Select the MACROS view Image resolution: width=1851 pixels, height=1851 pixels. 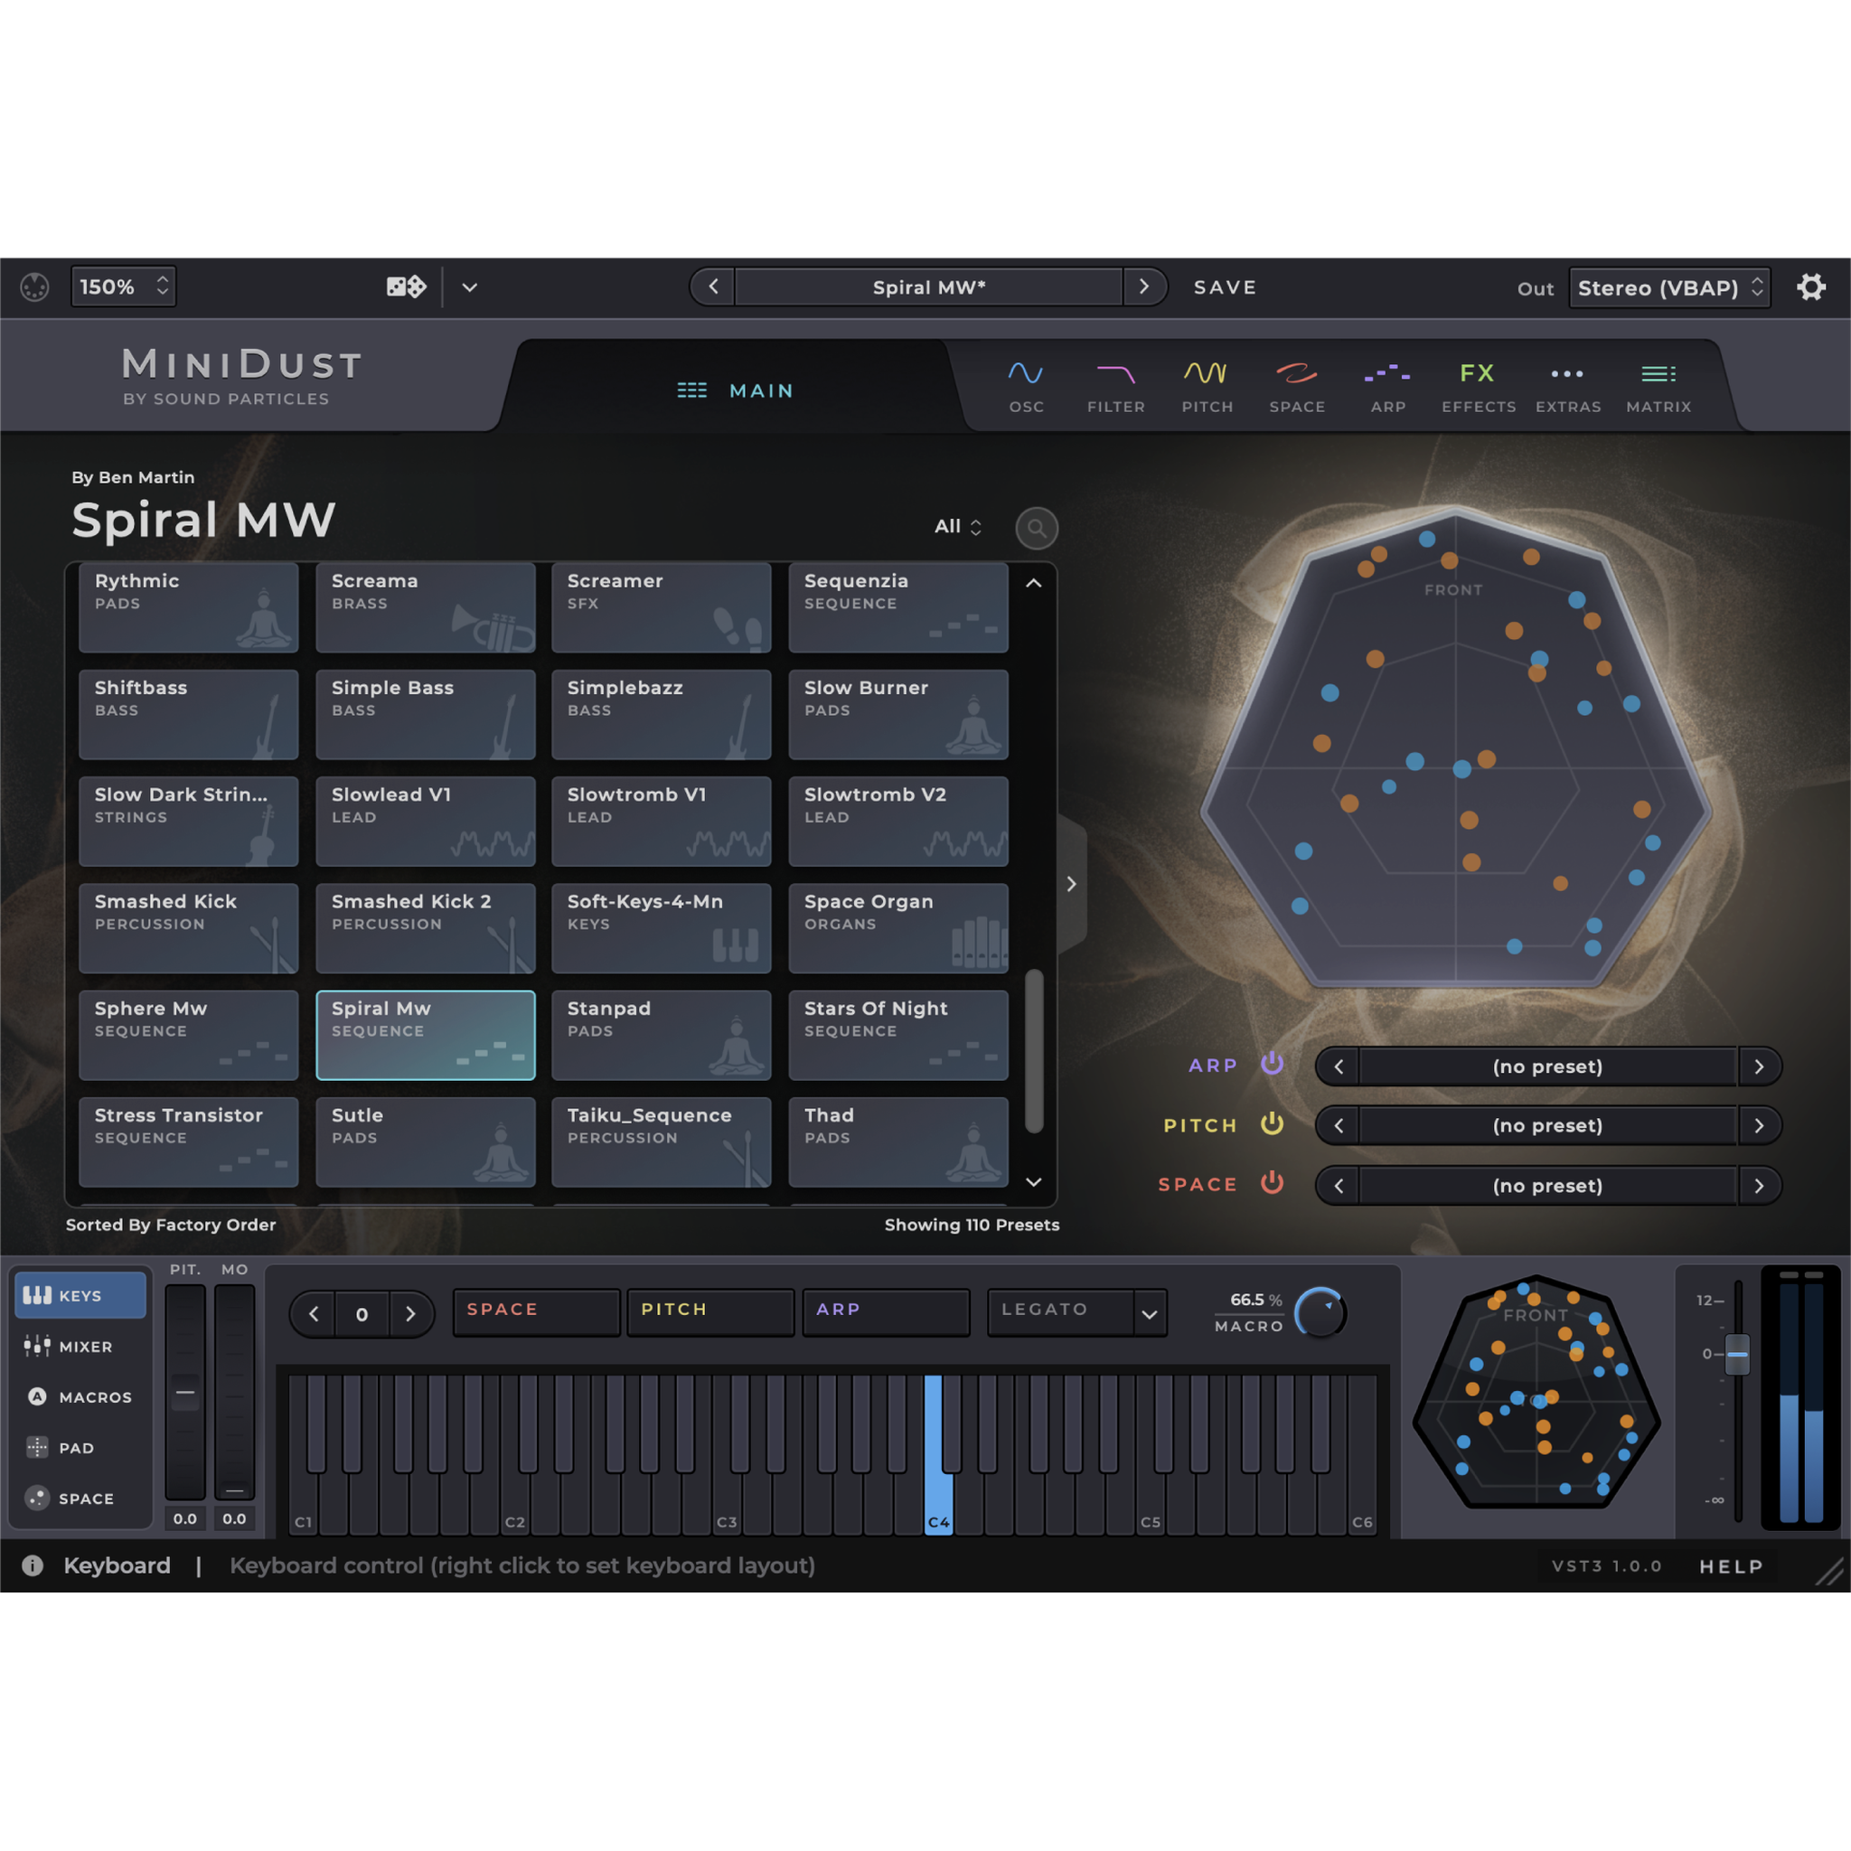[x=80, y=1397]
